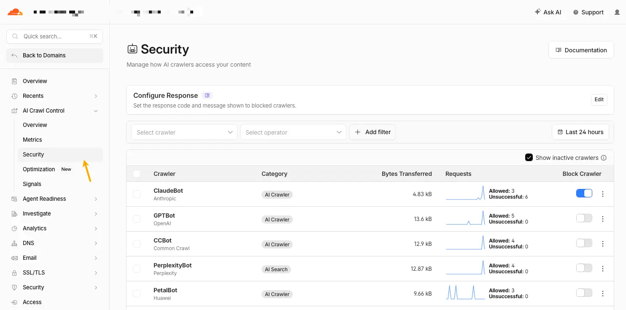The image size is (626, 310).
Task: Open the PerplexityBot row options menu
Action: 603,269
